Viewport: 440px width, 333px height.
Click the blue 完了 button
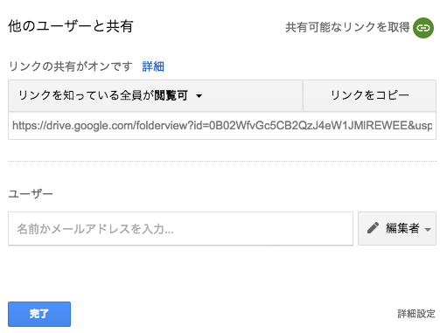39,314
